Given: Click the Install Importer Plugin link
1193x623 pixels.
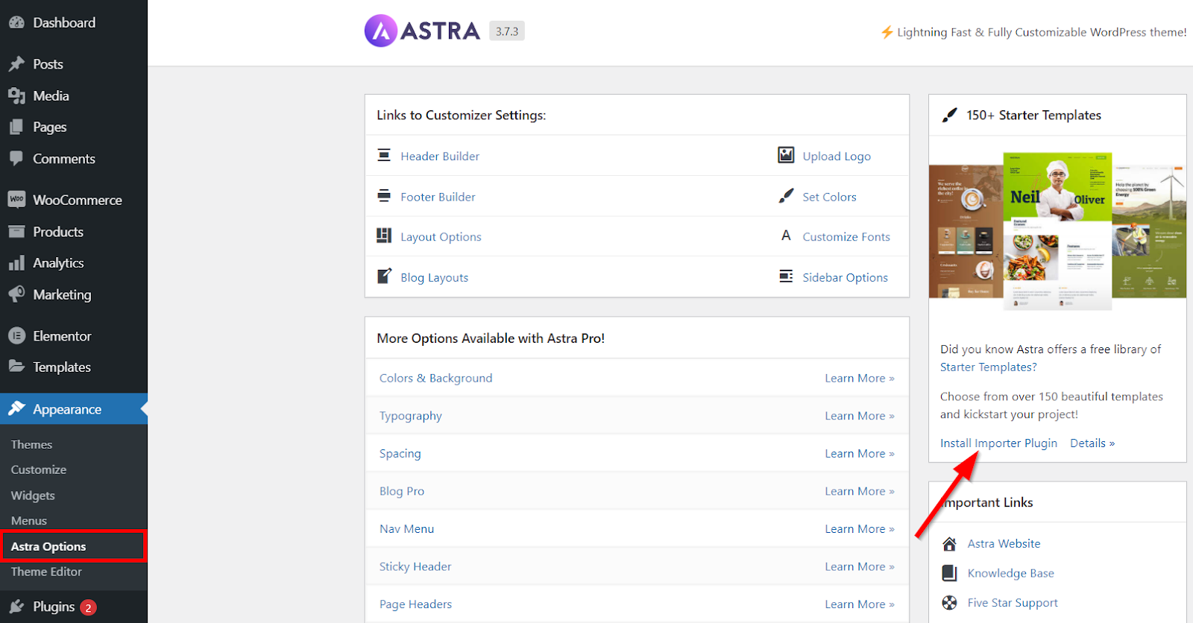Looking at the screenshot, I should click(x=998, y=443).
